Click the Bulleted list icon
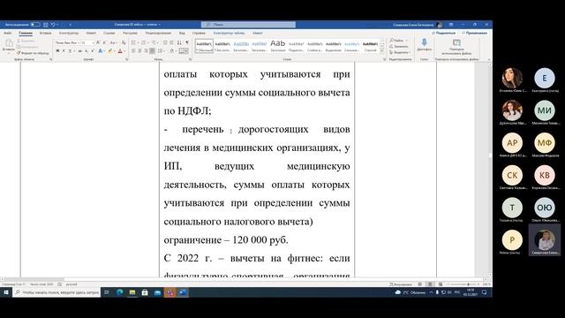The height and width of the screenshot is (318, 565). [x=134, y=42]
